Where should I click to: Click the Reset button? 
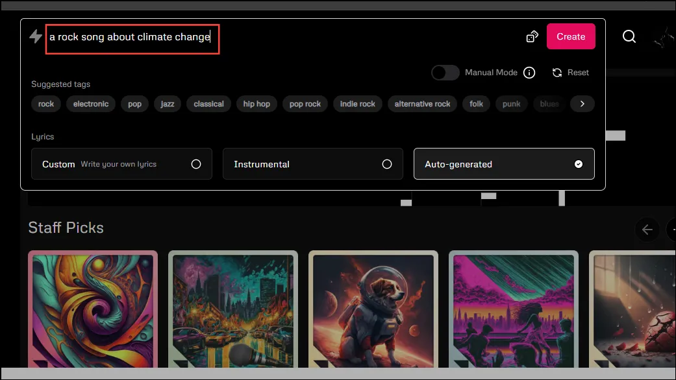pyautogui.click(x=570, y=73)
